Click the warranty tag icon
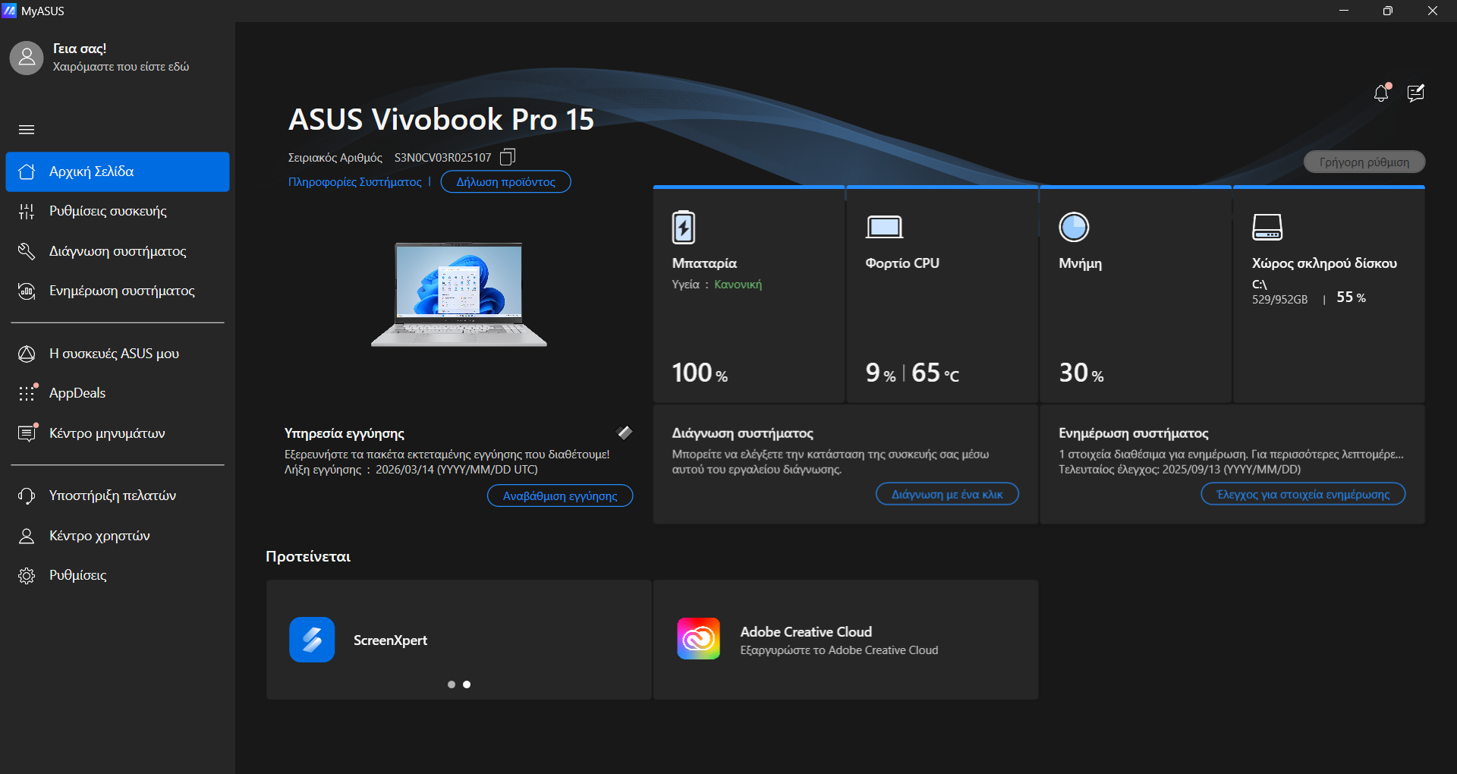1457x774 pixels. point(625,433)
